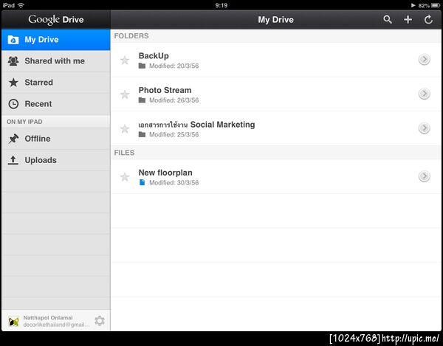Refresh My Drive with circular arrow
This screenshot has width=443, height=346.
coord(428,19)
